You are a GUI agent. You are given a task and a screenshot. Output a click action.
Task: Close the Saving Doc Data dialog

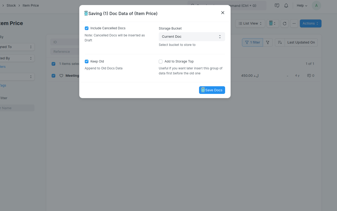[x=223, y=13]
